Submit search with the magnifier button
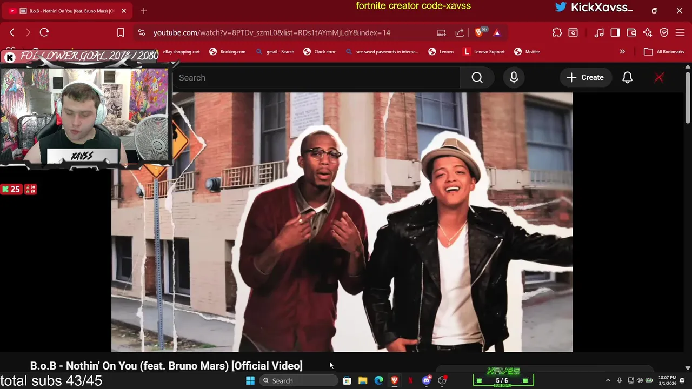 point(477,78)
